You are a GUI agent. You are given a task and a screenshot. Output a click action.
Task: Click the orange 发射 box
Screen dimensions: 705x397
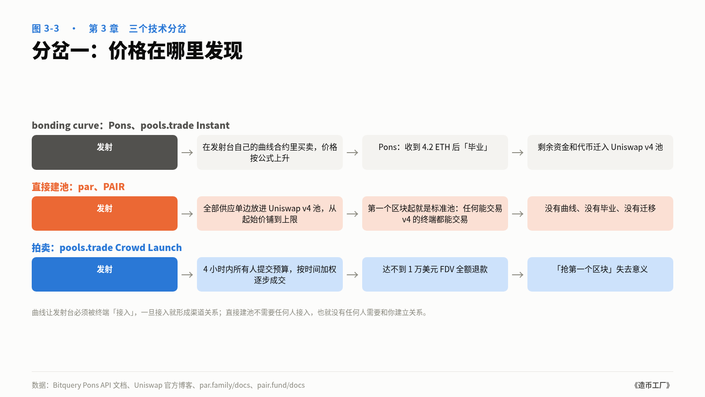pyautogui.click(x=104, y=213)
